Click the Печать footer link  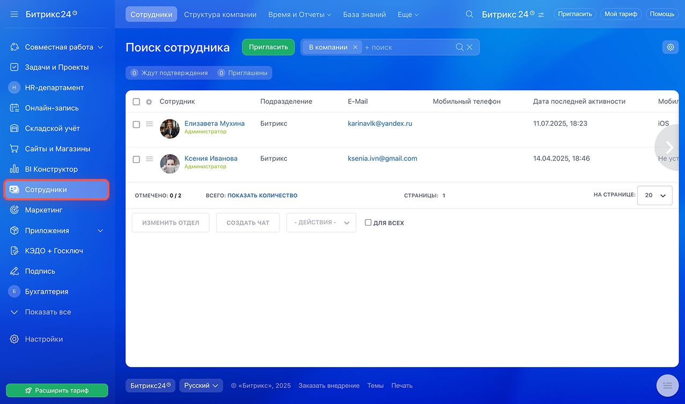[x=402, y=385]
